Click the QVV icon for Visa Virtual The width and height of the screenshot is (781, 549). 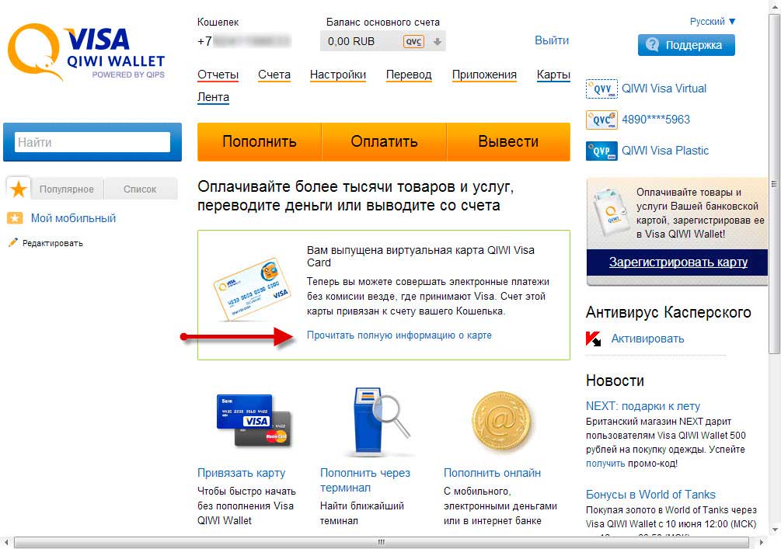601,89
